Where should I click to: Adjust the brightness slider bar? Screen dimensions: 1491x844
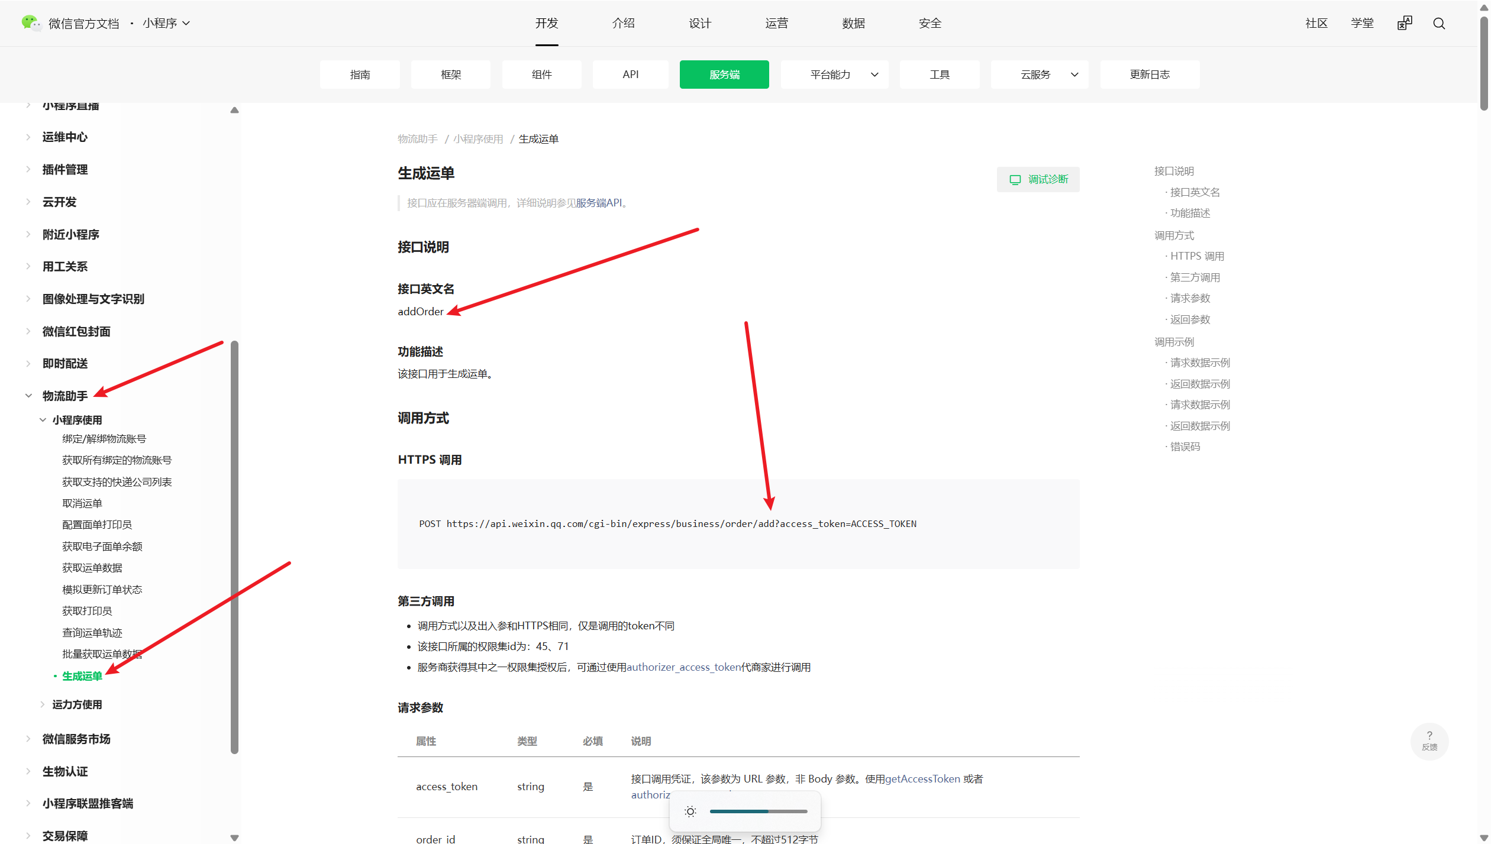coord(758,811)
